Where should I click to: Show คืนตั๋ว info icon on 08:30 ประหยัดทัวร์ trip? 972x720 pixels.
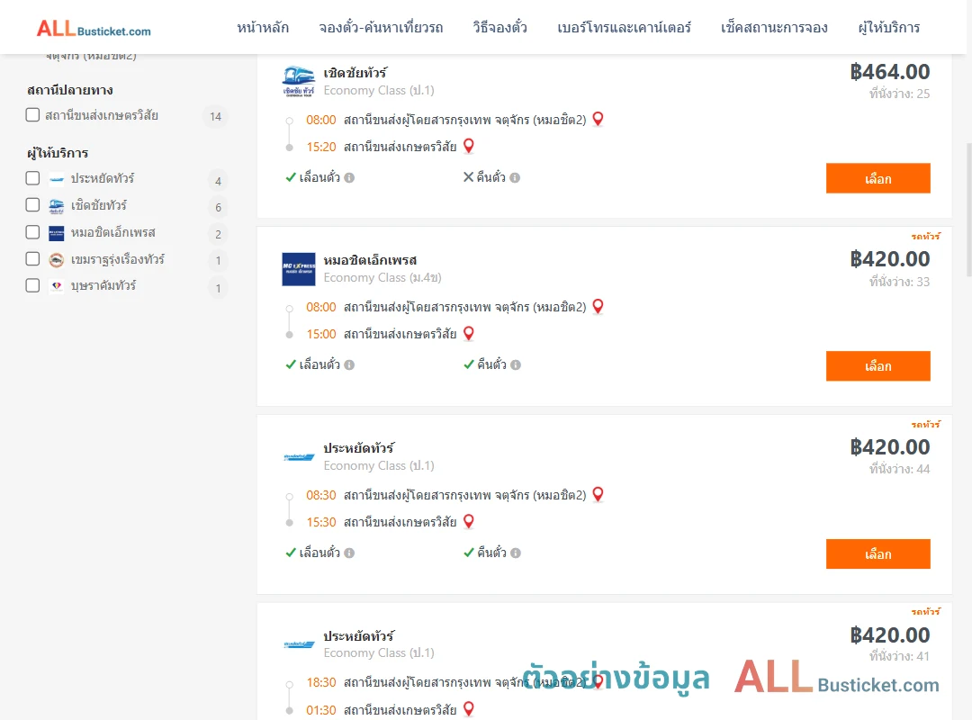click(x=515, y=553)
